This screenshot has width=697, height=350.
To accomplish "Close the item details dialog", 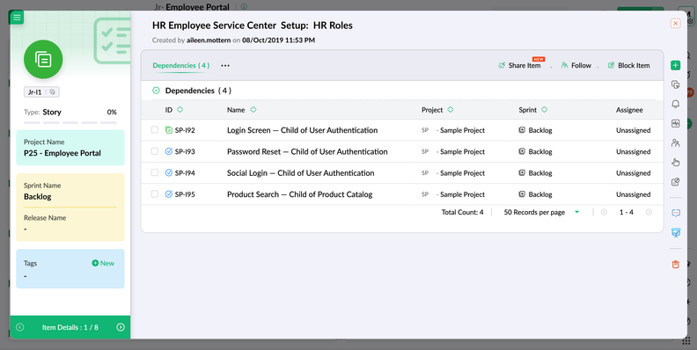I will click(x=675, y=23).
